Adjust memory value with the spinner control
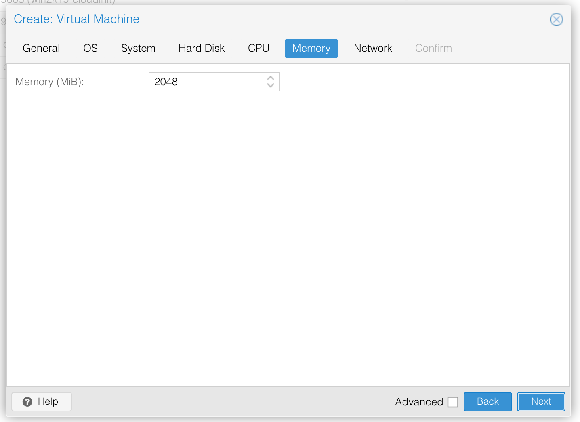Screen dimensions: 580x422 point(271,82)
